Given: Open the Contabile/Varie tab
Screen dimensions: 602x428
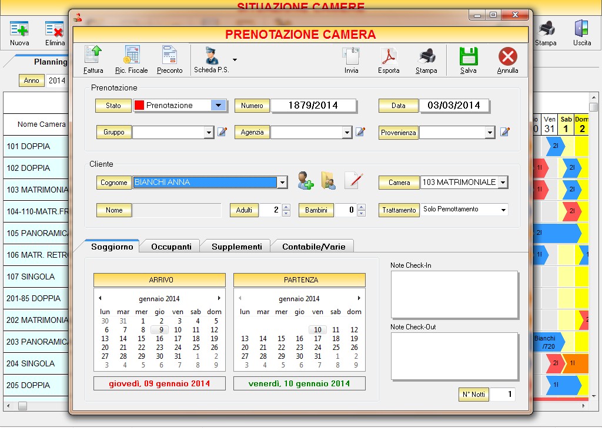Looking at the screenshot, I should click(x=313, y=247).
